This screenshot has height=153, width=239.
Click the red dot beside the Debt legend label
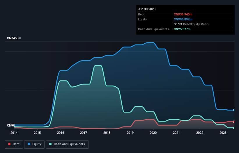10,144
